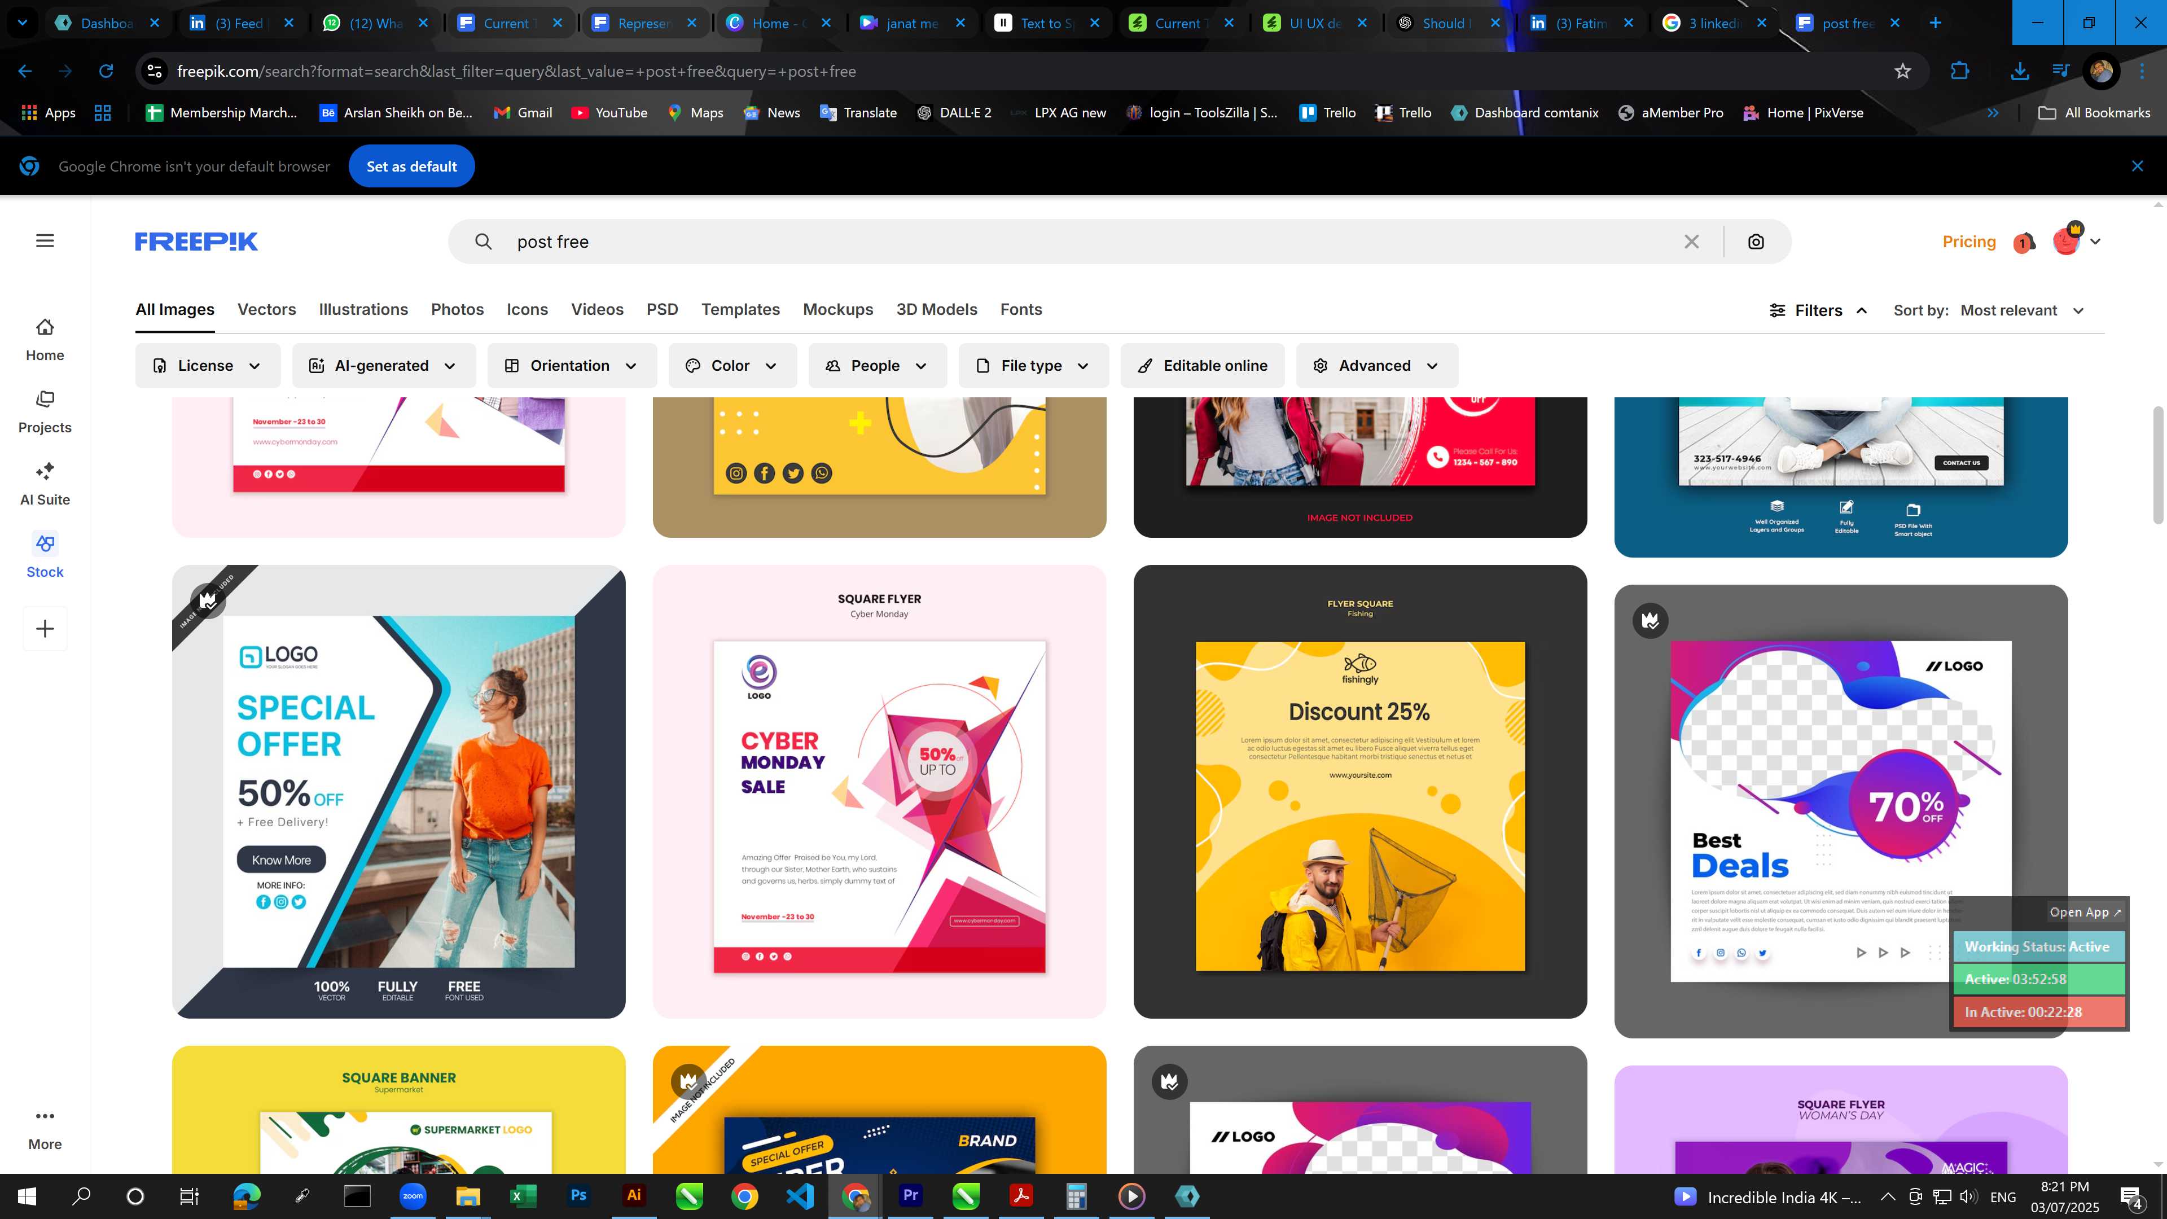
Task: Expand the People filter
Action: pyautogui.click(x=878, y=366)
